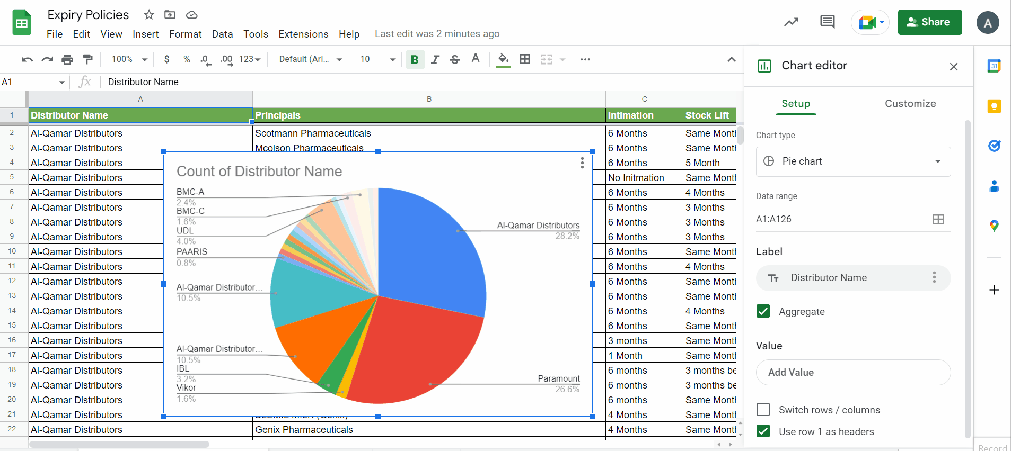Open Google Maps side panel
The height and width of the screenshot is (451, 1011).
pyautogui.click(x=994, y=226)
